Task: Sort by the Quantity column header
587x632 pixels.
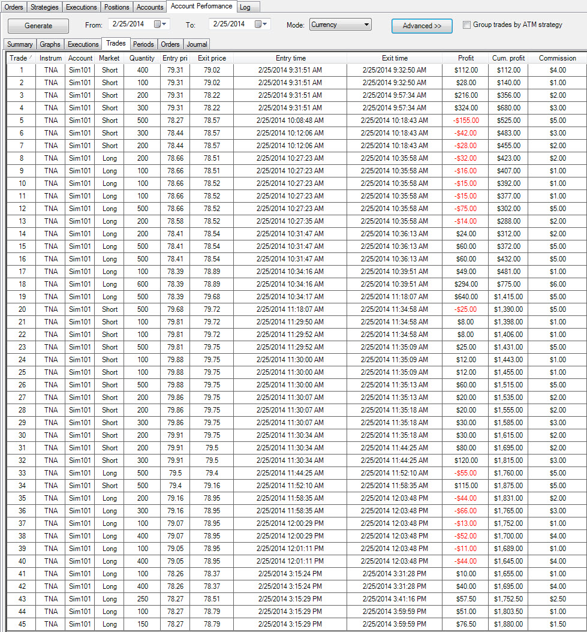Action: coord(142,58)
